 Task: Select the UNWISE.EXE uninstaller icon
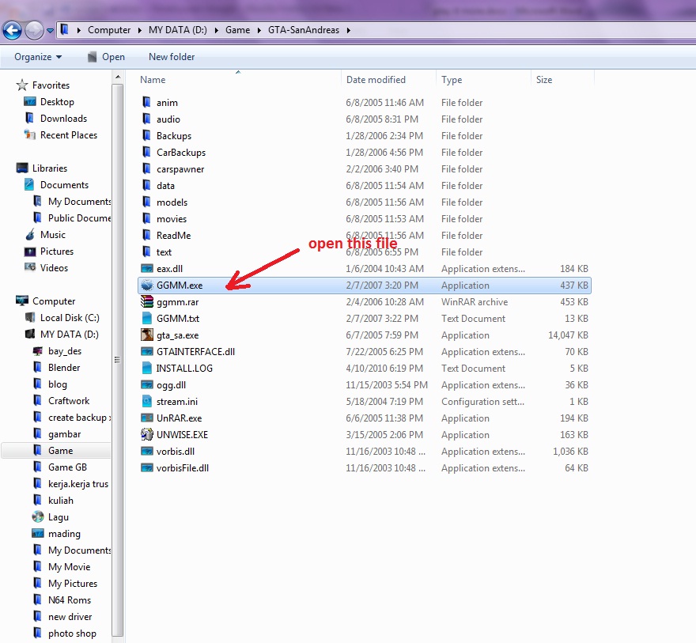(x=147, y=434)
